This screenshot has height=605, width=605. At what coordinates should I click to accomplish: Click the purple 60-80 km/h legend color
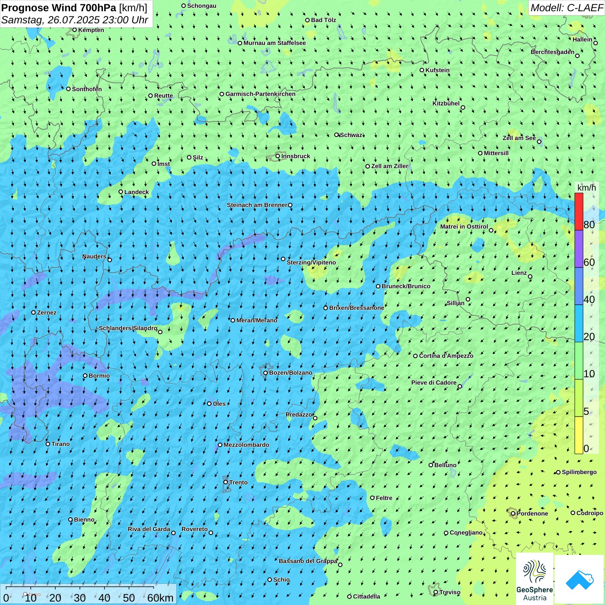(579, 249)
